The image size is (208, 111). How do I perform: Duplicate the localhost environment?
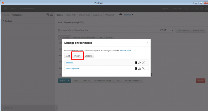[136, 63]
